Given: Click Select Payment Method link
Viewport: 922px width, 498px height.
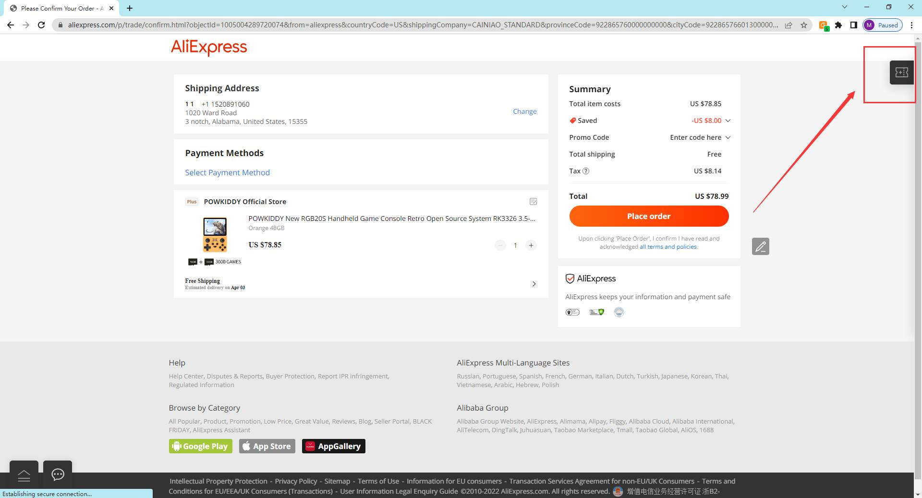Looking at the screenshot, I should (x=228, y=172).
